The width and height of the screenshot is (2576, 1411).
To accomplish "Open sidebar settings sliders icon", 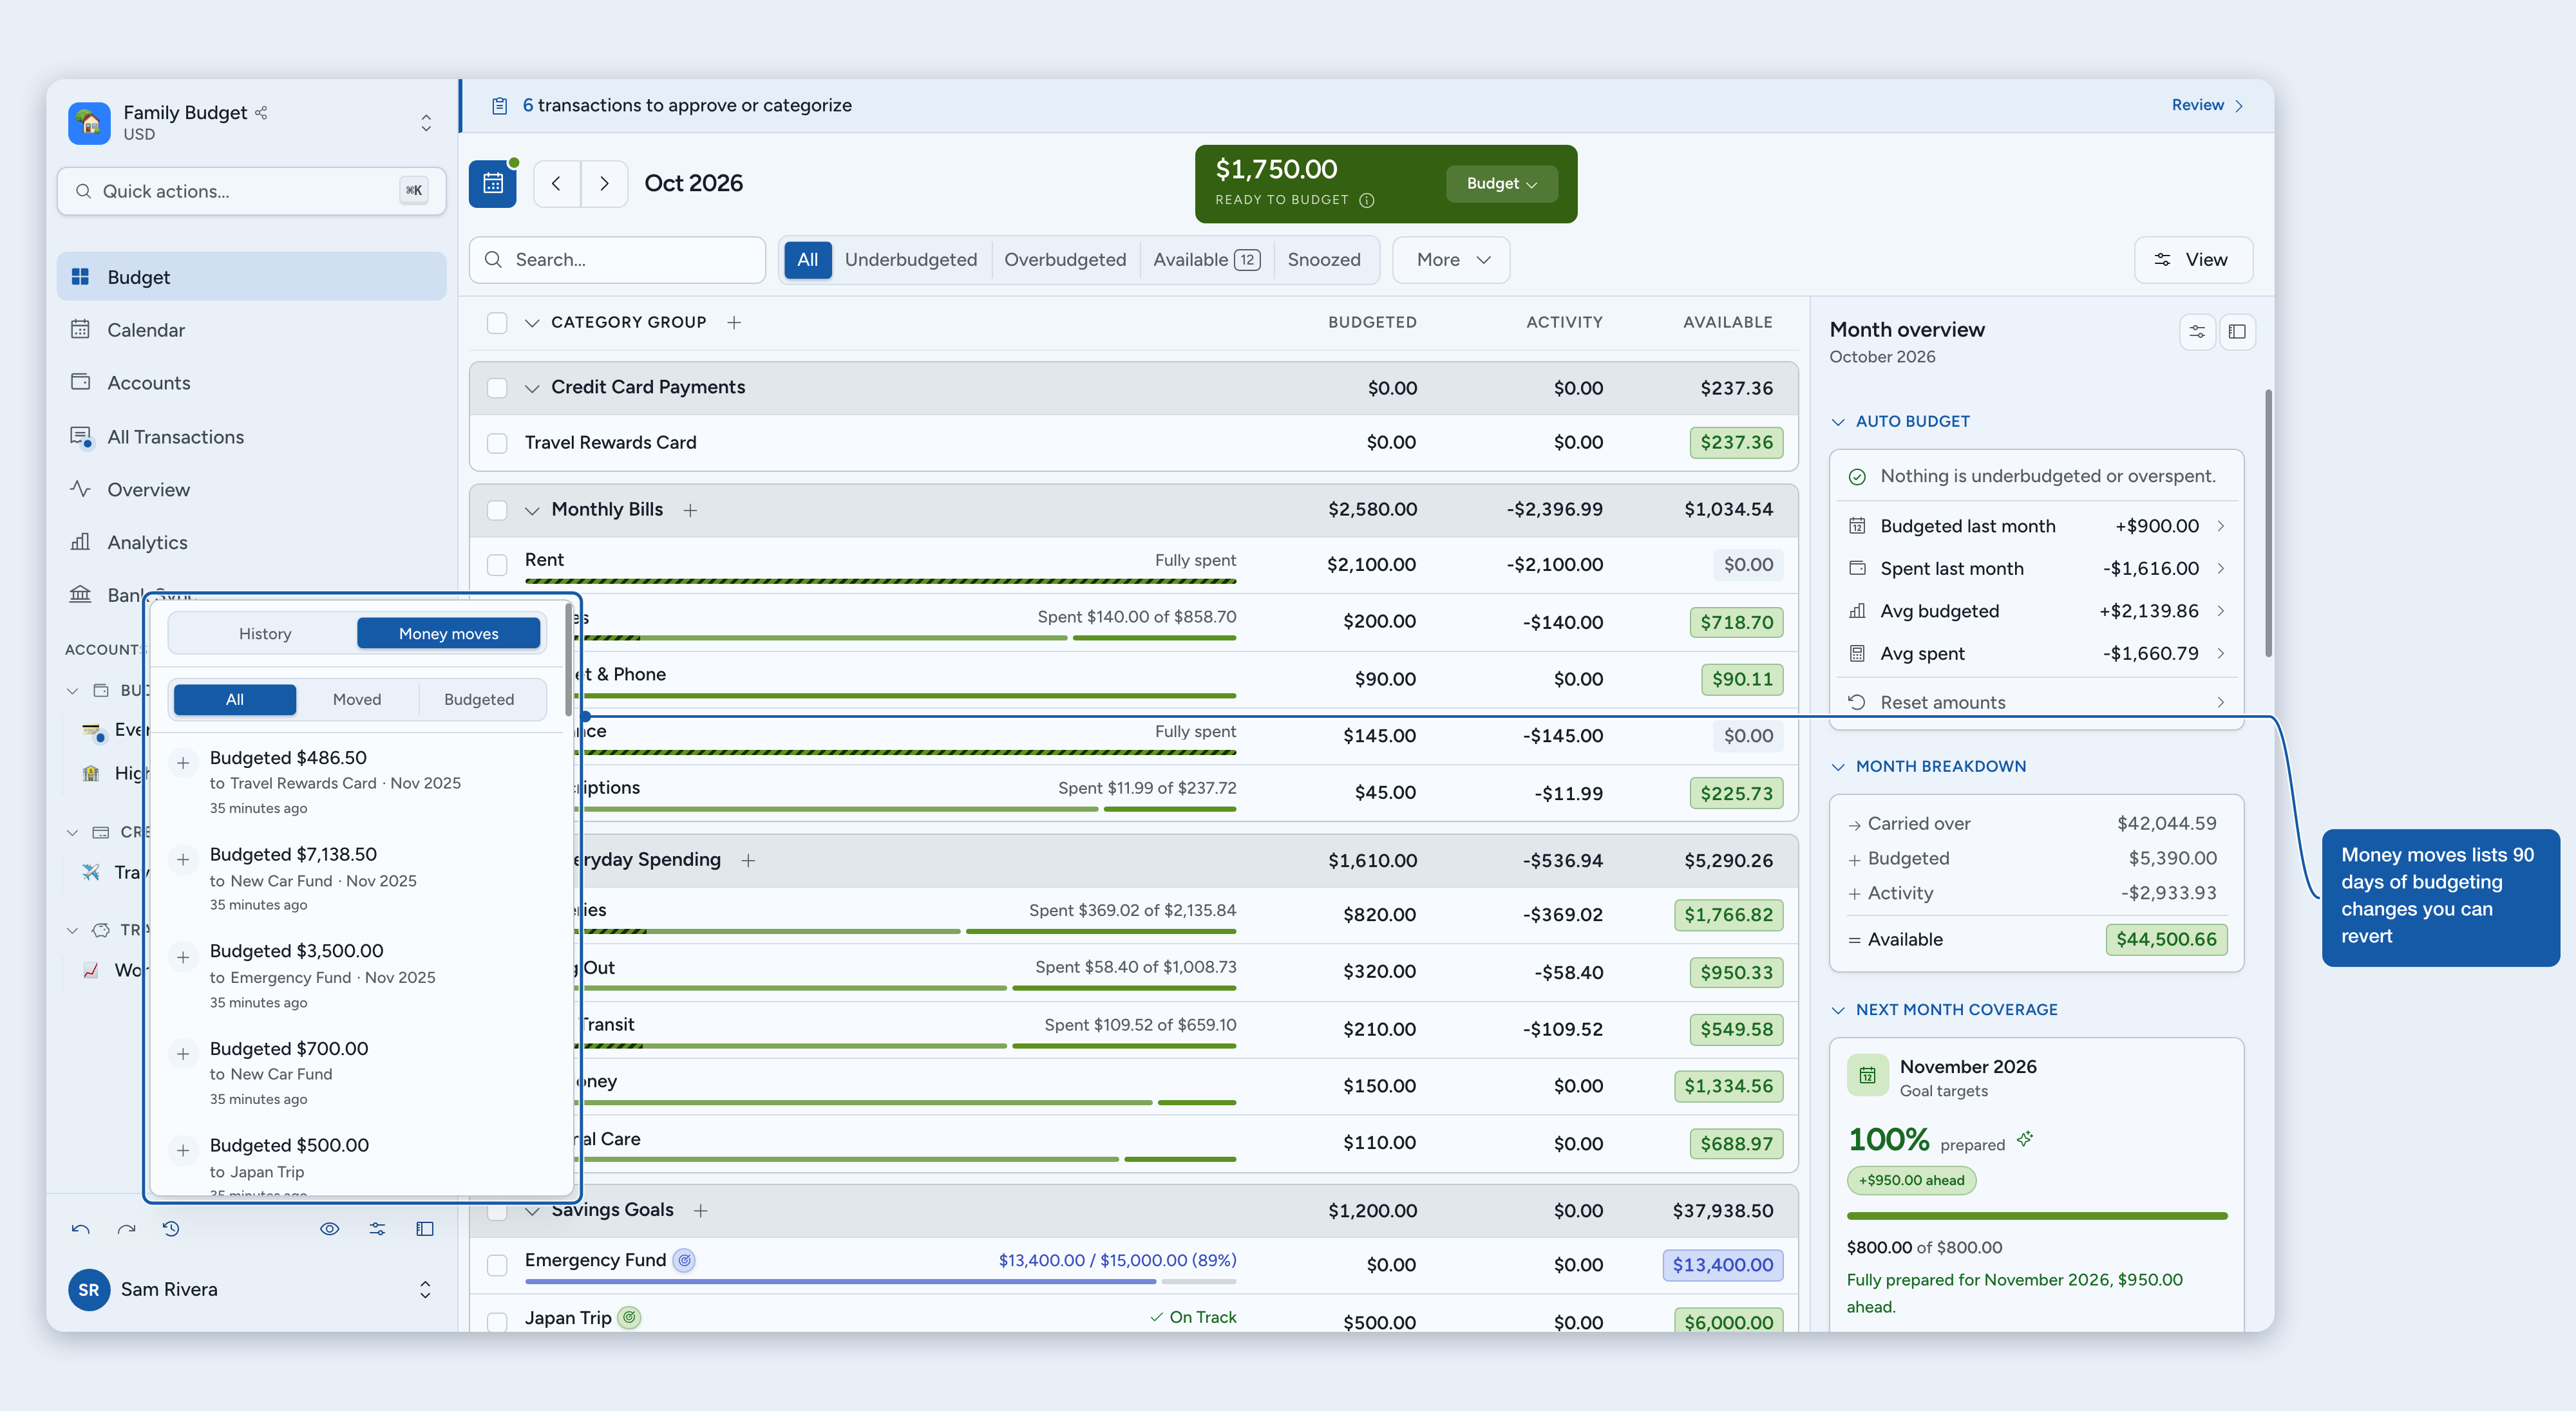I will [x=377, y=1229].
